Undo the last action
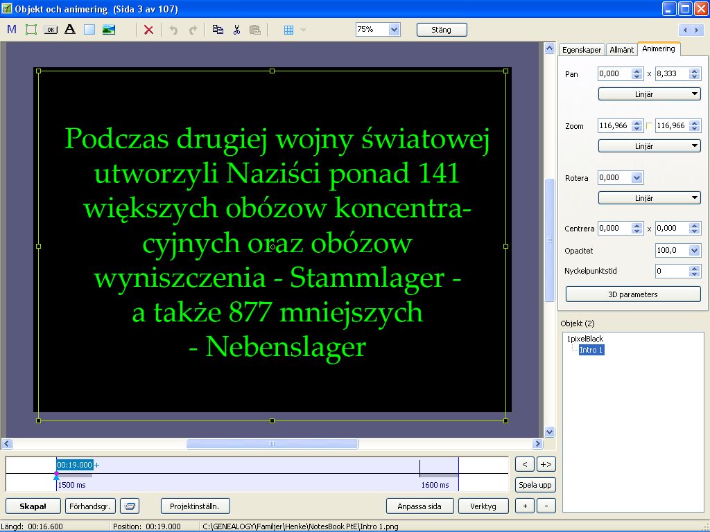The image size is (710, 532). 173,30
